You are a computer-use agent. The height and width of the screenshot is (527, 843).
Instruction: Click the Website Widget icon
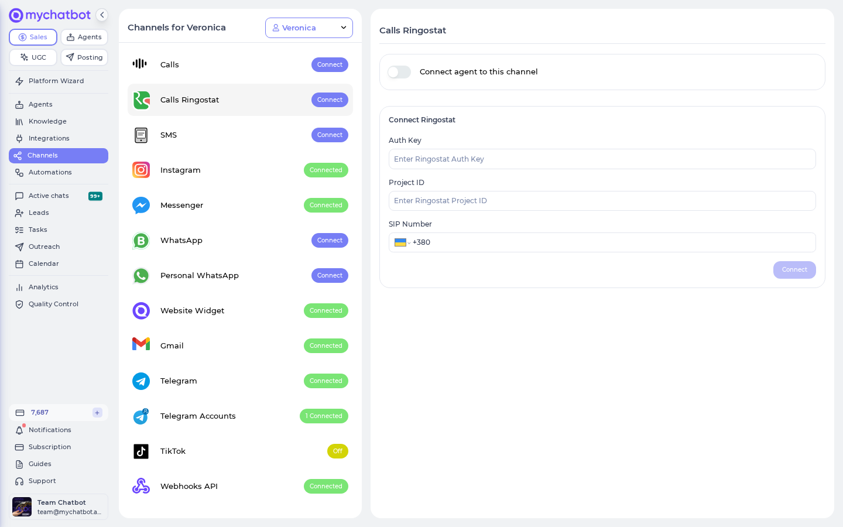pyautogui.click(x=141, y=311)
